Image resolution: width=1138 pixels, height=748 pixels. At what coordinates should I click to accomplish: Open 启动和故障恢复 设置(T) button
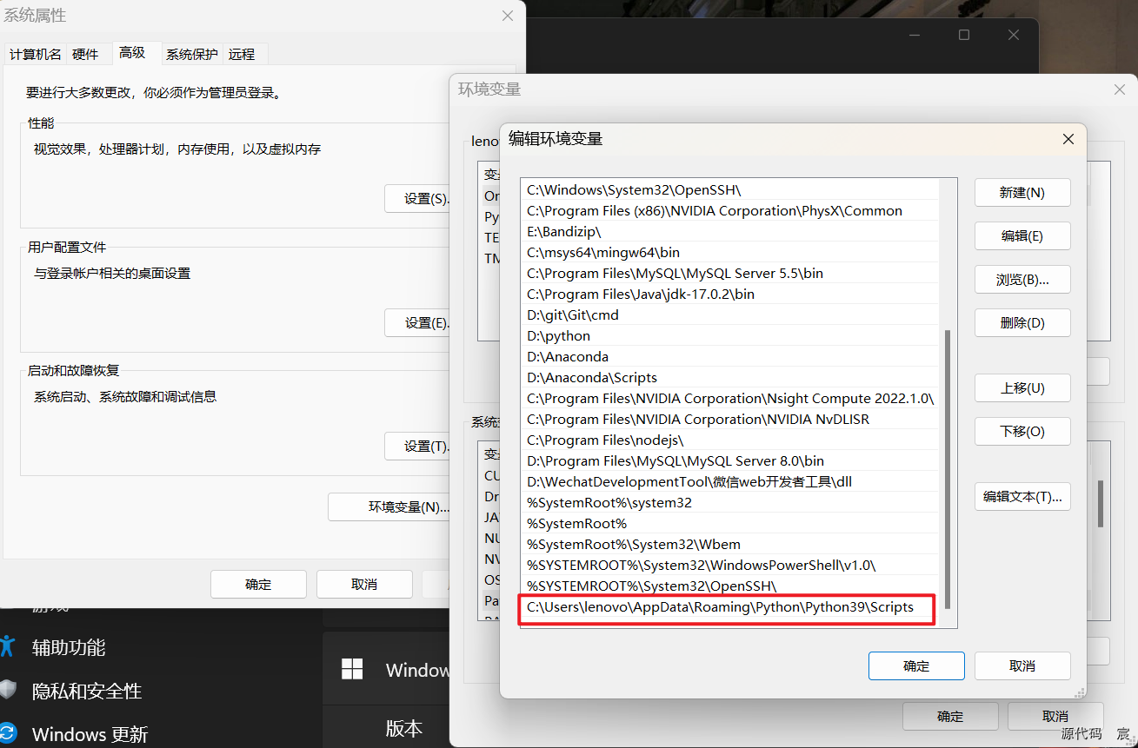417,446
